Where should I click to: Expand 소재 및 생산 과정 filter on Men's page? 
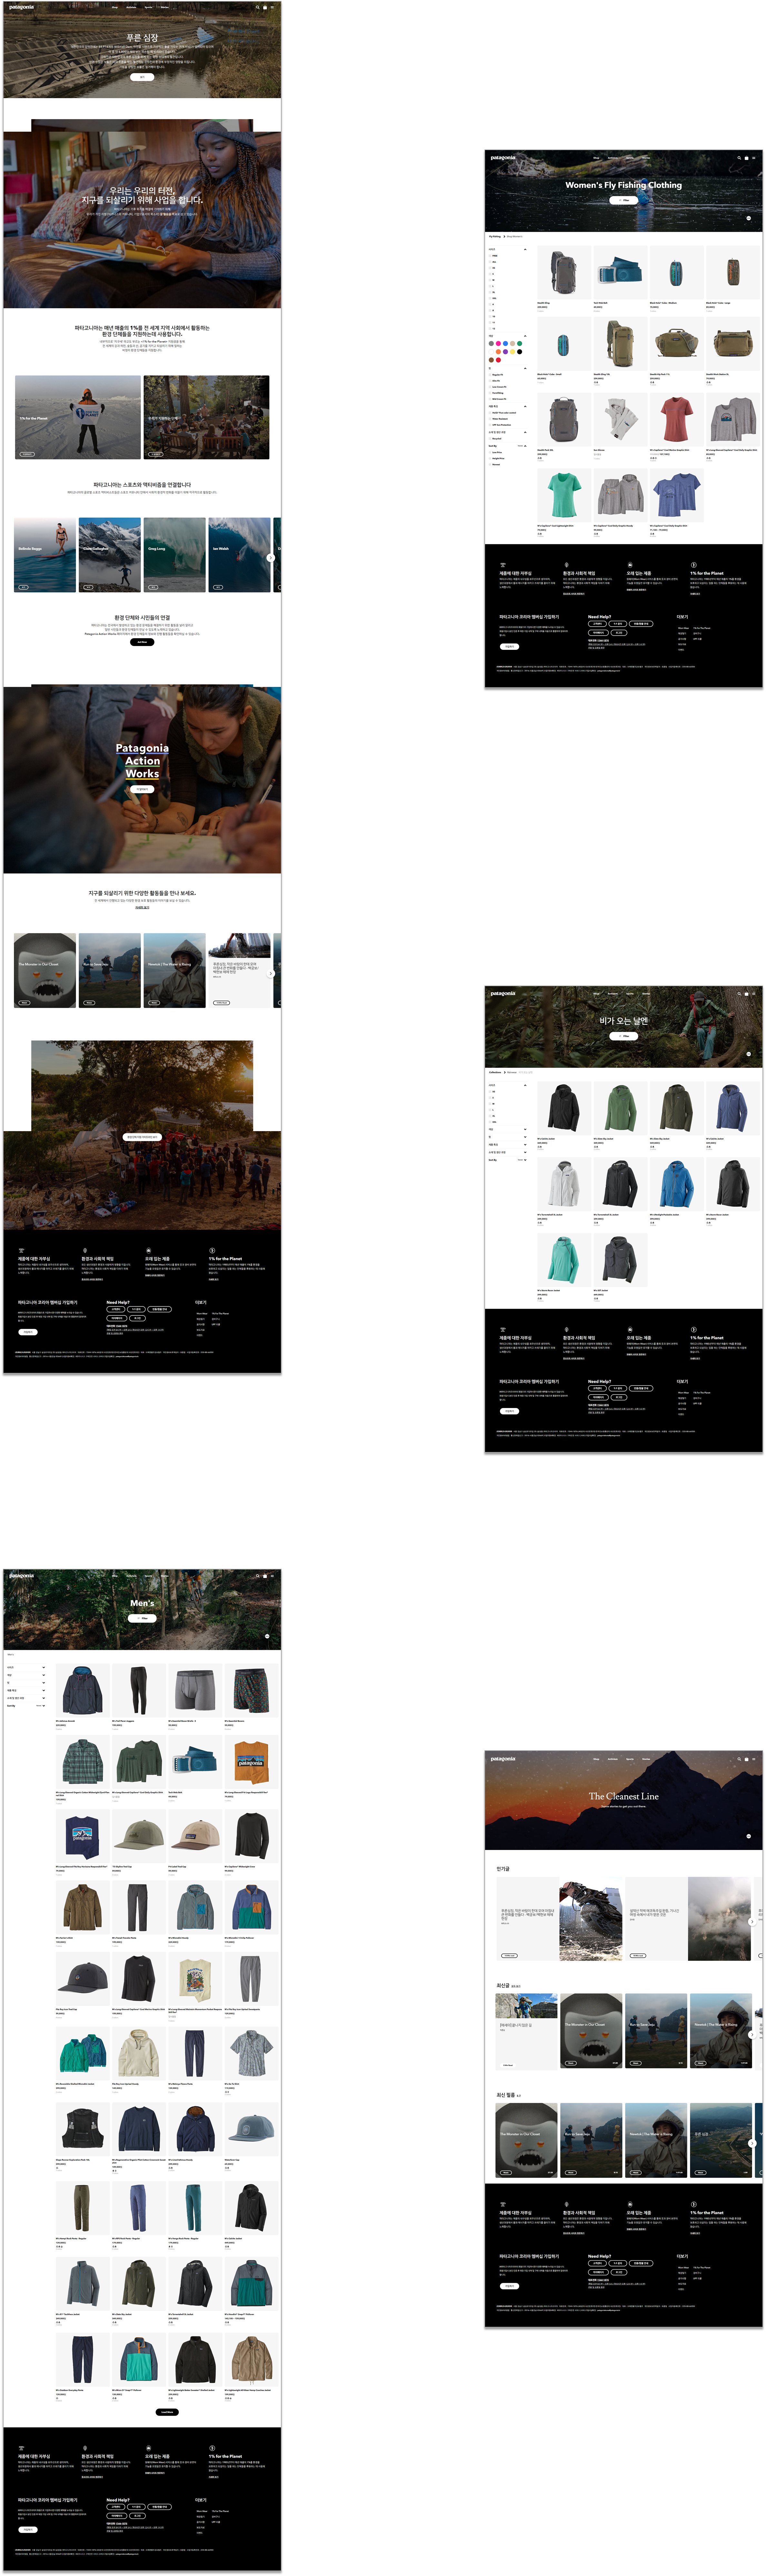click(44, 1698)
